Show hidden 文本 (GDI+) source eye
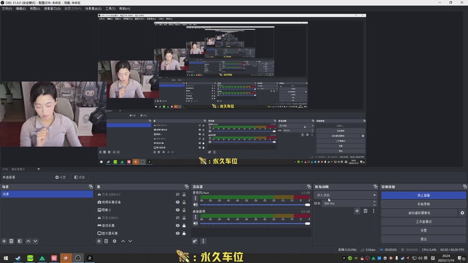 (x=178, y=217)
